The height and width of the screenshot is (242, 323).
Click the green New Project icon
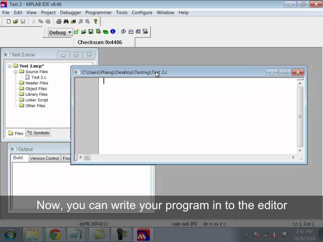click(76, 32)
